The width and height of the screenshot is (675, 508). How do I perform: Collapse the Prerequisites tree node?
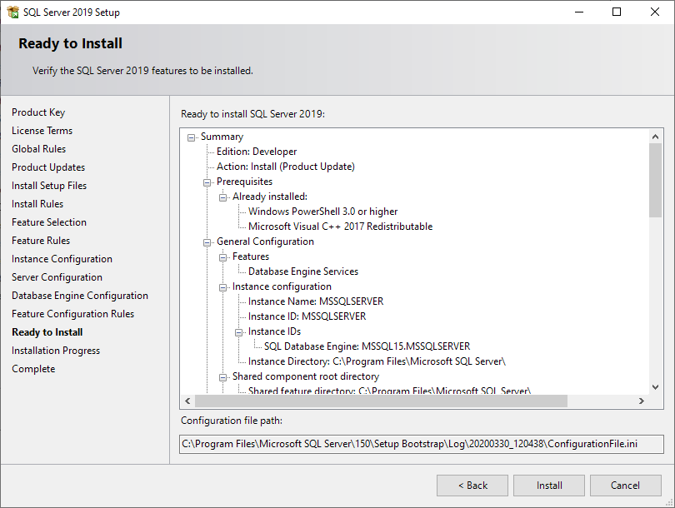(x=207, y=182)
